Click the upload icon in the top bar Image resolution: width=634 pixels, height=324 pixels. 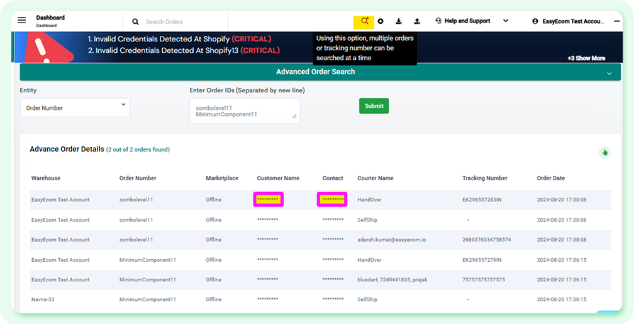click(417, 21)
